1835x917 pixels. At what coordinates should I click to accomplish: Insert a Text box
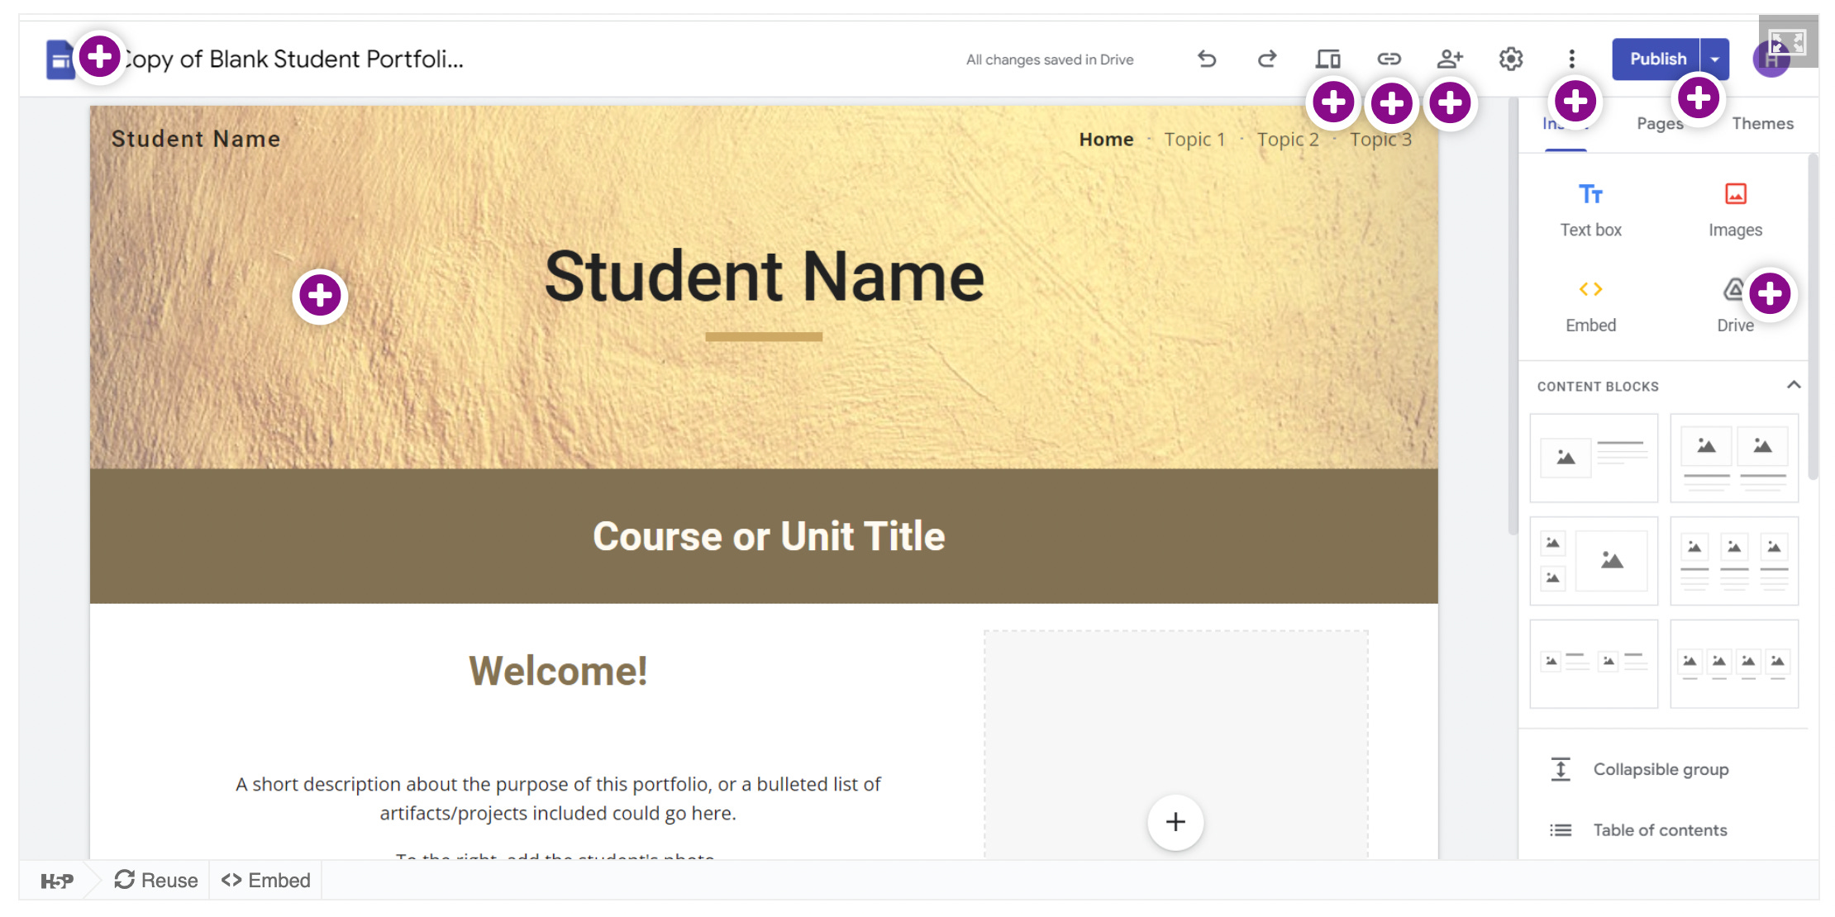pos(1590,210)
